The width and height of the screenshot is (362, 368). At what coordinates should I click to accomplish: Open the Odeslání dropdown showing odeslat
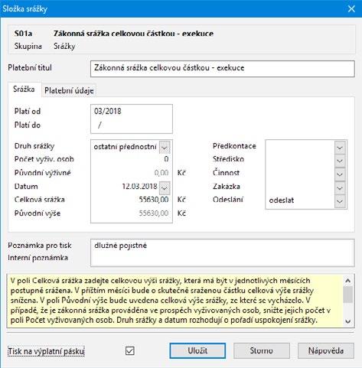pos(306,201)
